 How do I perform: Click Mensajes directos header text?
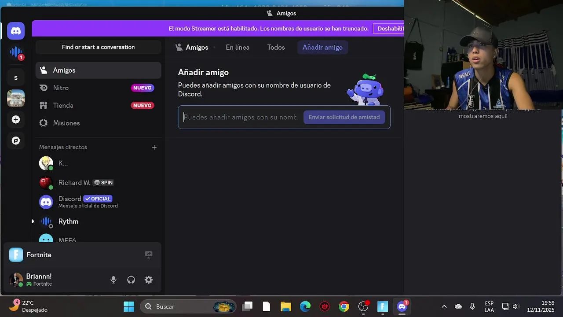(63, 147)
